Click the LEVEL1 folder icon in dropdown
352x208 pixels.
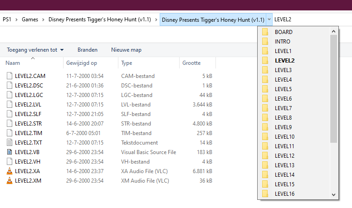(265, 51)
